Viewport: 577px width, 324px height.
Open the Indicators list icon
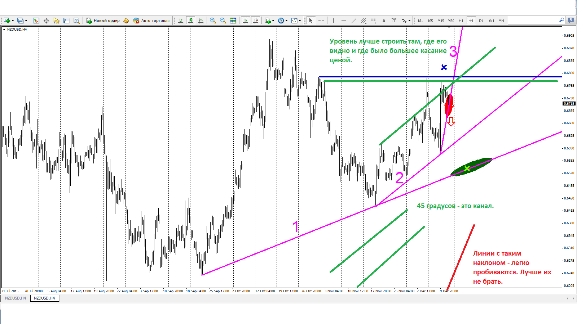(268, 21)
